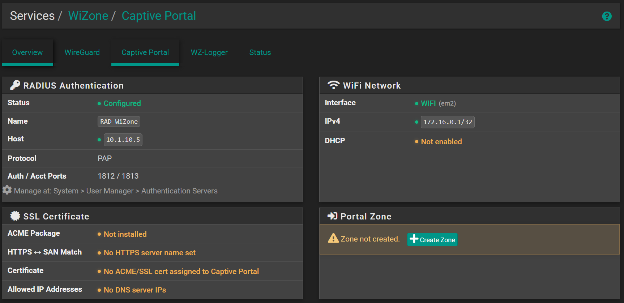Click the HTTPS ↔ SAN Match label

pyautogui.click(x=44, y=252)
